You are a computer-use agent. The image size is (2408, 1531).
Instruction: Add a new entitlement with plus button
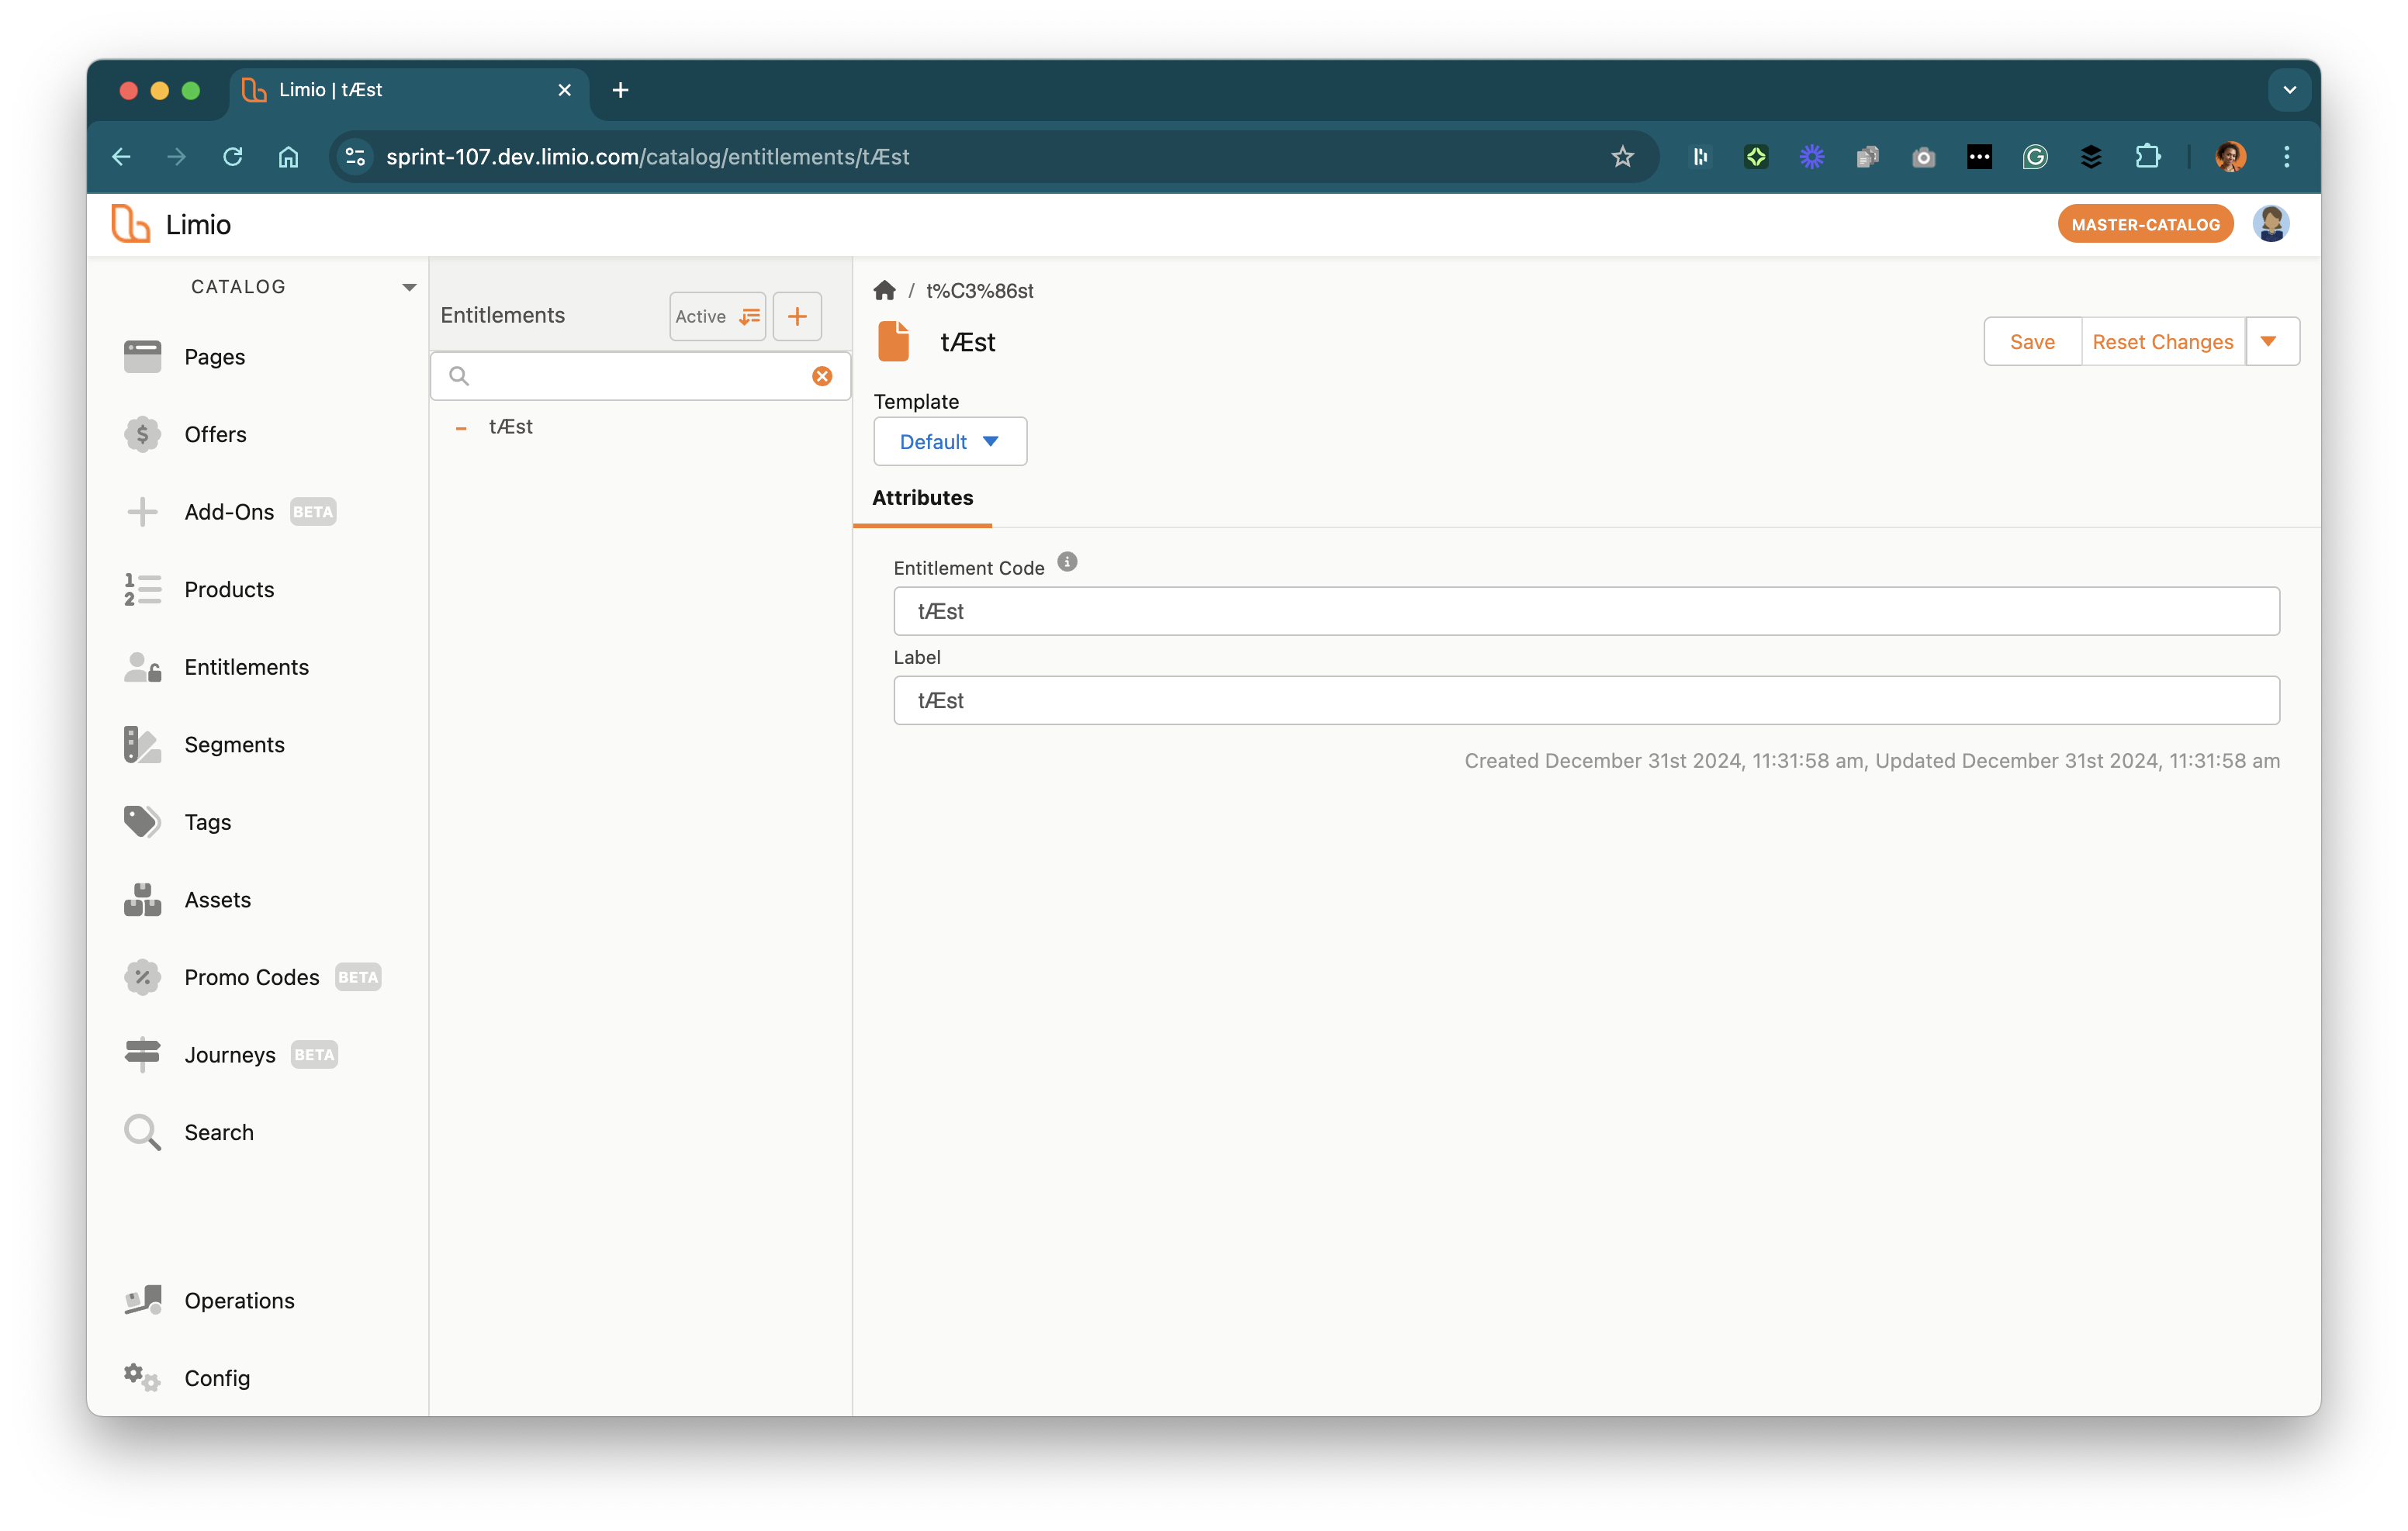(x=797, y=317)
